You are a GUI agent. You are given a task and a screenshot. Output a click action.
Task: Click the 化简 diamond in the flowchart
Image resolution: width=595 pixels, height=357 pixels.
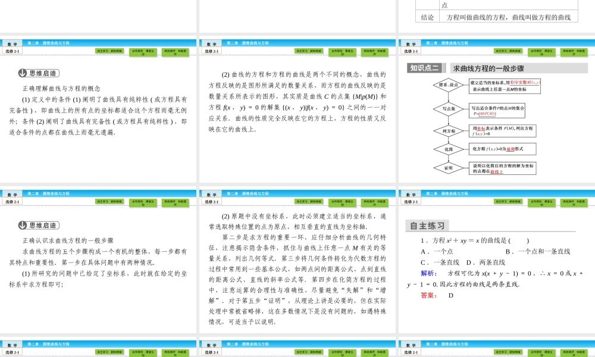447,149
